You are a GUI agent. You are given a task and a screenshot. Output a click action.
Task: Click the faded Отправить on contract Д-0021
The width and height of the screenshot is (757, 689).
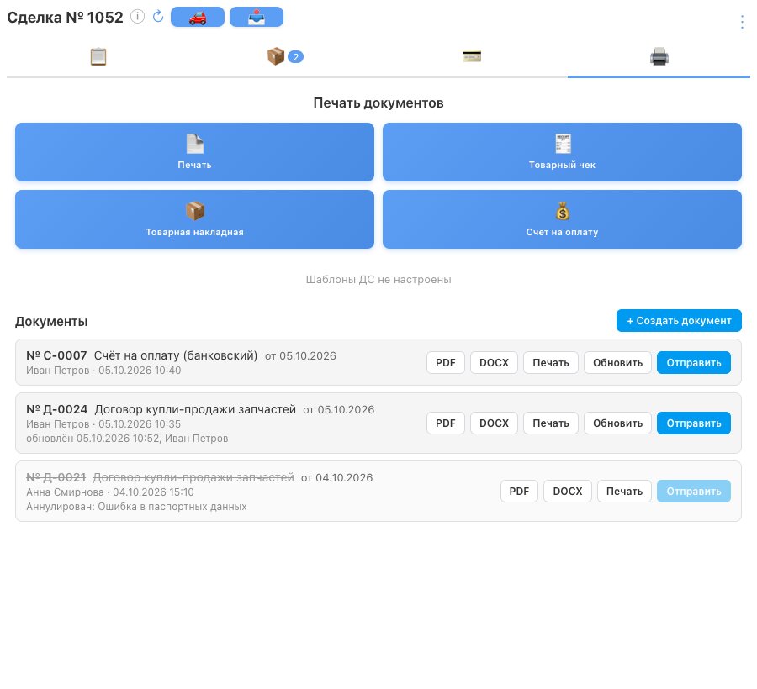click(x=694, y=492)
